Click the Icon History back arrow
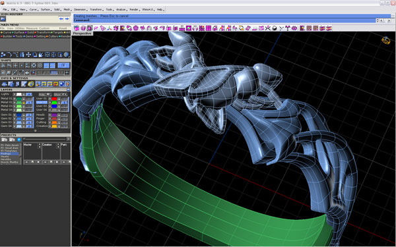Screen dimensions: 396x247 [61, 19]
